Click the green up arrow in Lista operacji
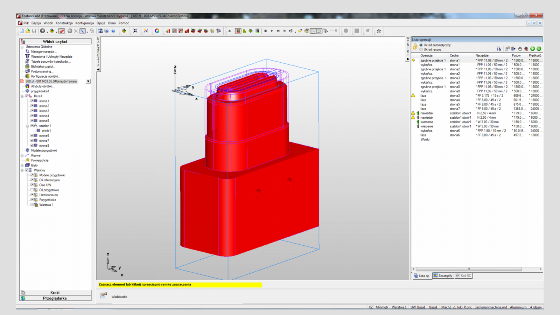This screenshot has width=560, height=315. coord(532,49)
